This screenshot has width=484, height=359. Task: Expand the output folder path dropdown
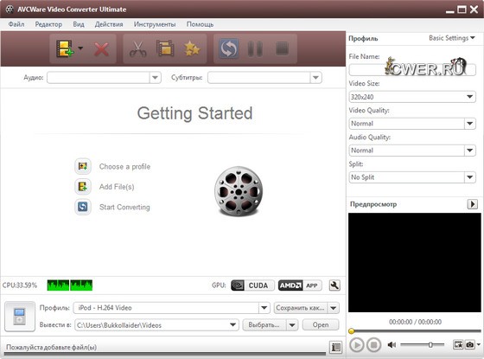pyautogui.click(x=233, y=324)
